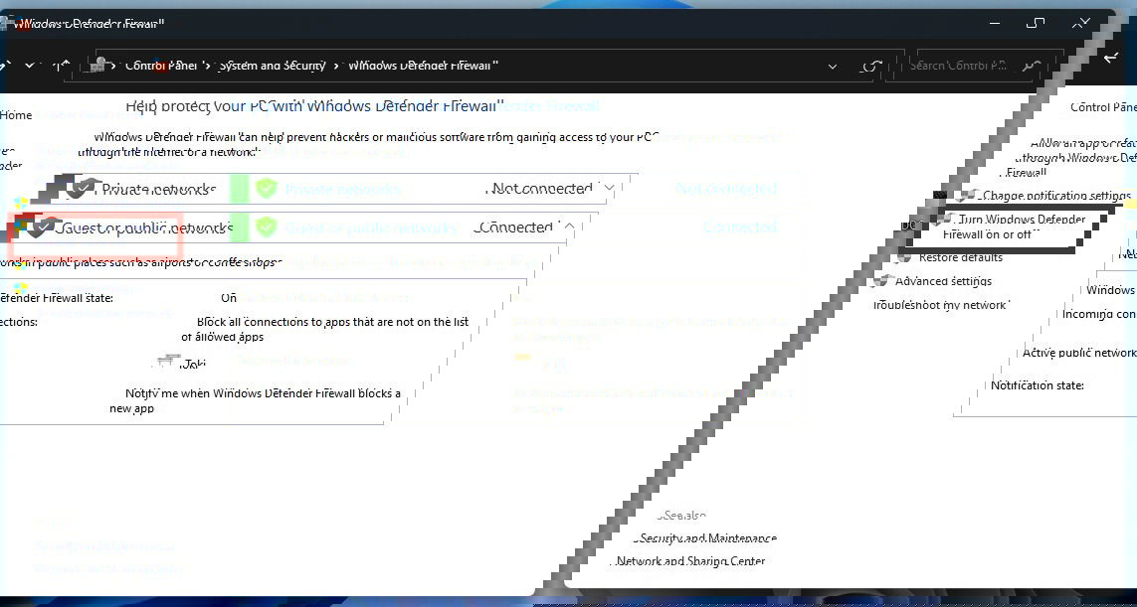Click the shield icon beside Advanced settings

[880, 281]
